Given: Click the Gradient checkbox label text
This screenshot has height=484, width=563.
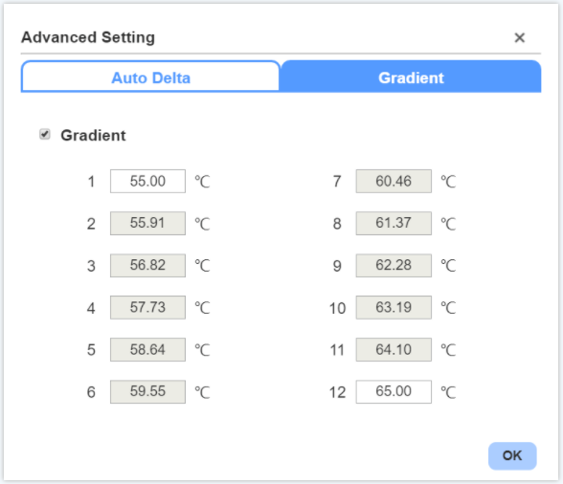Looking at the screenshot, I should (93, 135).
